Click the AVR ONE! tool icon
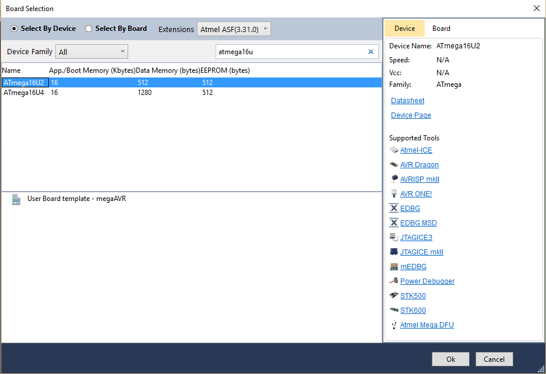Viewport: 546px width, 374px height. point(394,193)
